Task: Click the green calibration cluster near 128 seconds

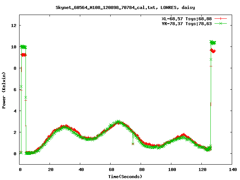Action: click(x=213, y=42)
